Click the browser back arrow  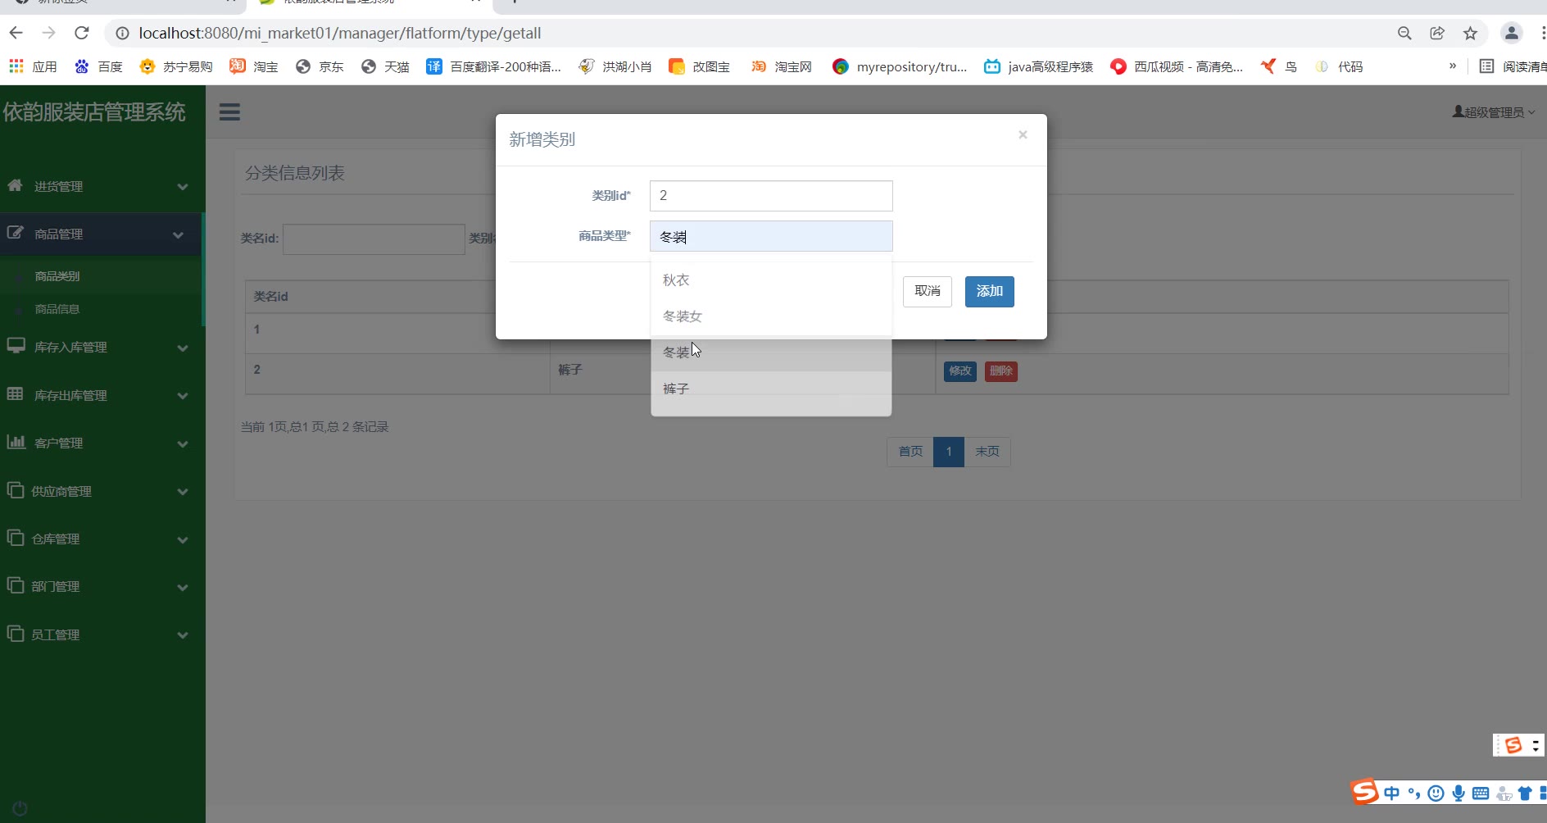click(16, 33)
